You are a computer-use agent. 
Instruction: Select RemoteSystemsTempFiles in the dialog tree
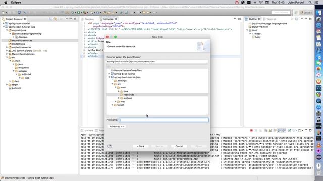pyautogui.click(x=128, y=70)
